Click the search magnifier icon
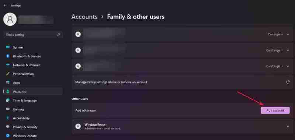The width and height of the screenshot is (295, 140). pyautogui.click(x=59, y=35)
